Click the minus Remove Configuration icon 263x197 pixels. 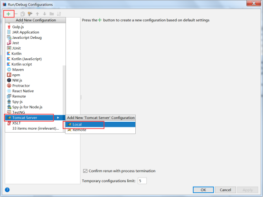16,14
